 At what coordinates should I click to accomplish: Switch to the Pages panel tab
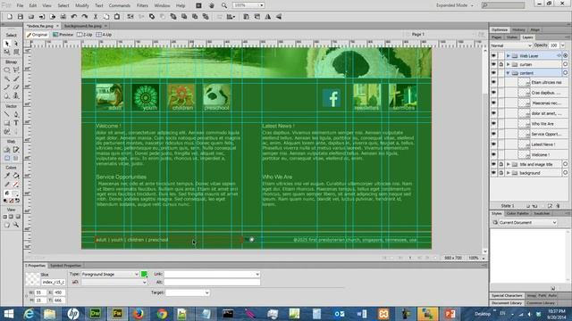point(497,37)
